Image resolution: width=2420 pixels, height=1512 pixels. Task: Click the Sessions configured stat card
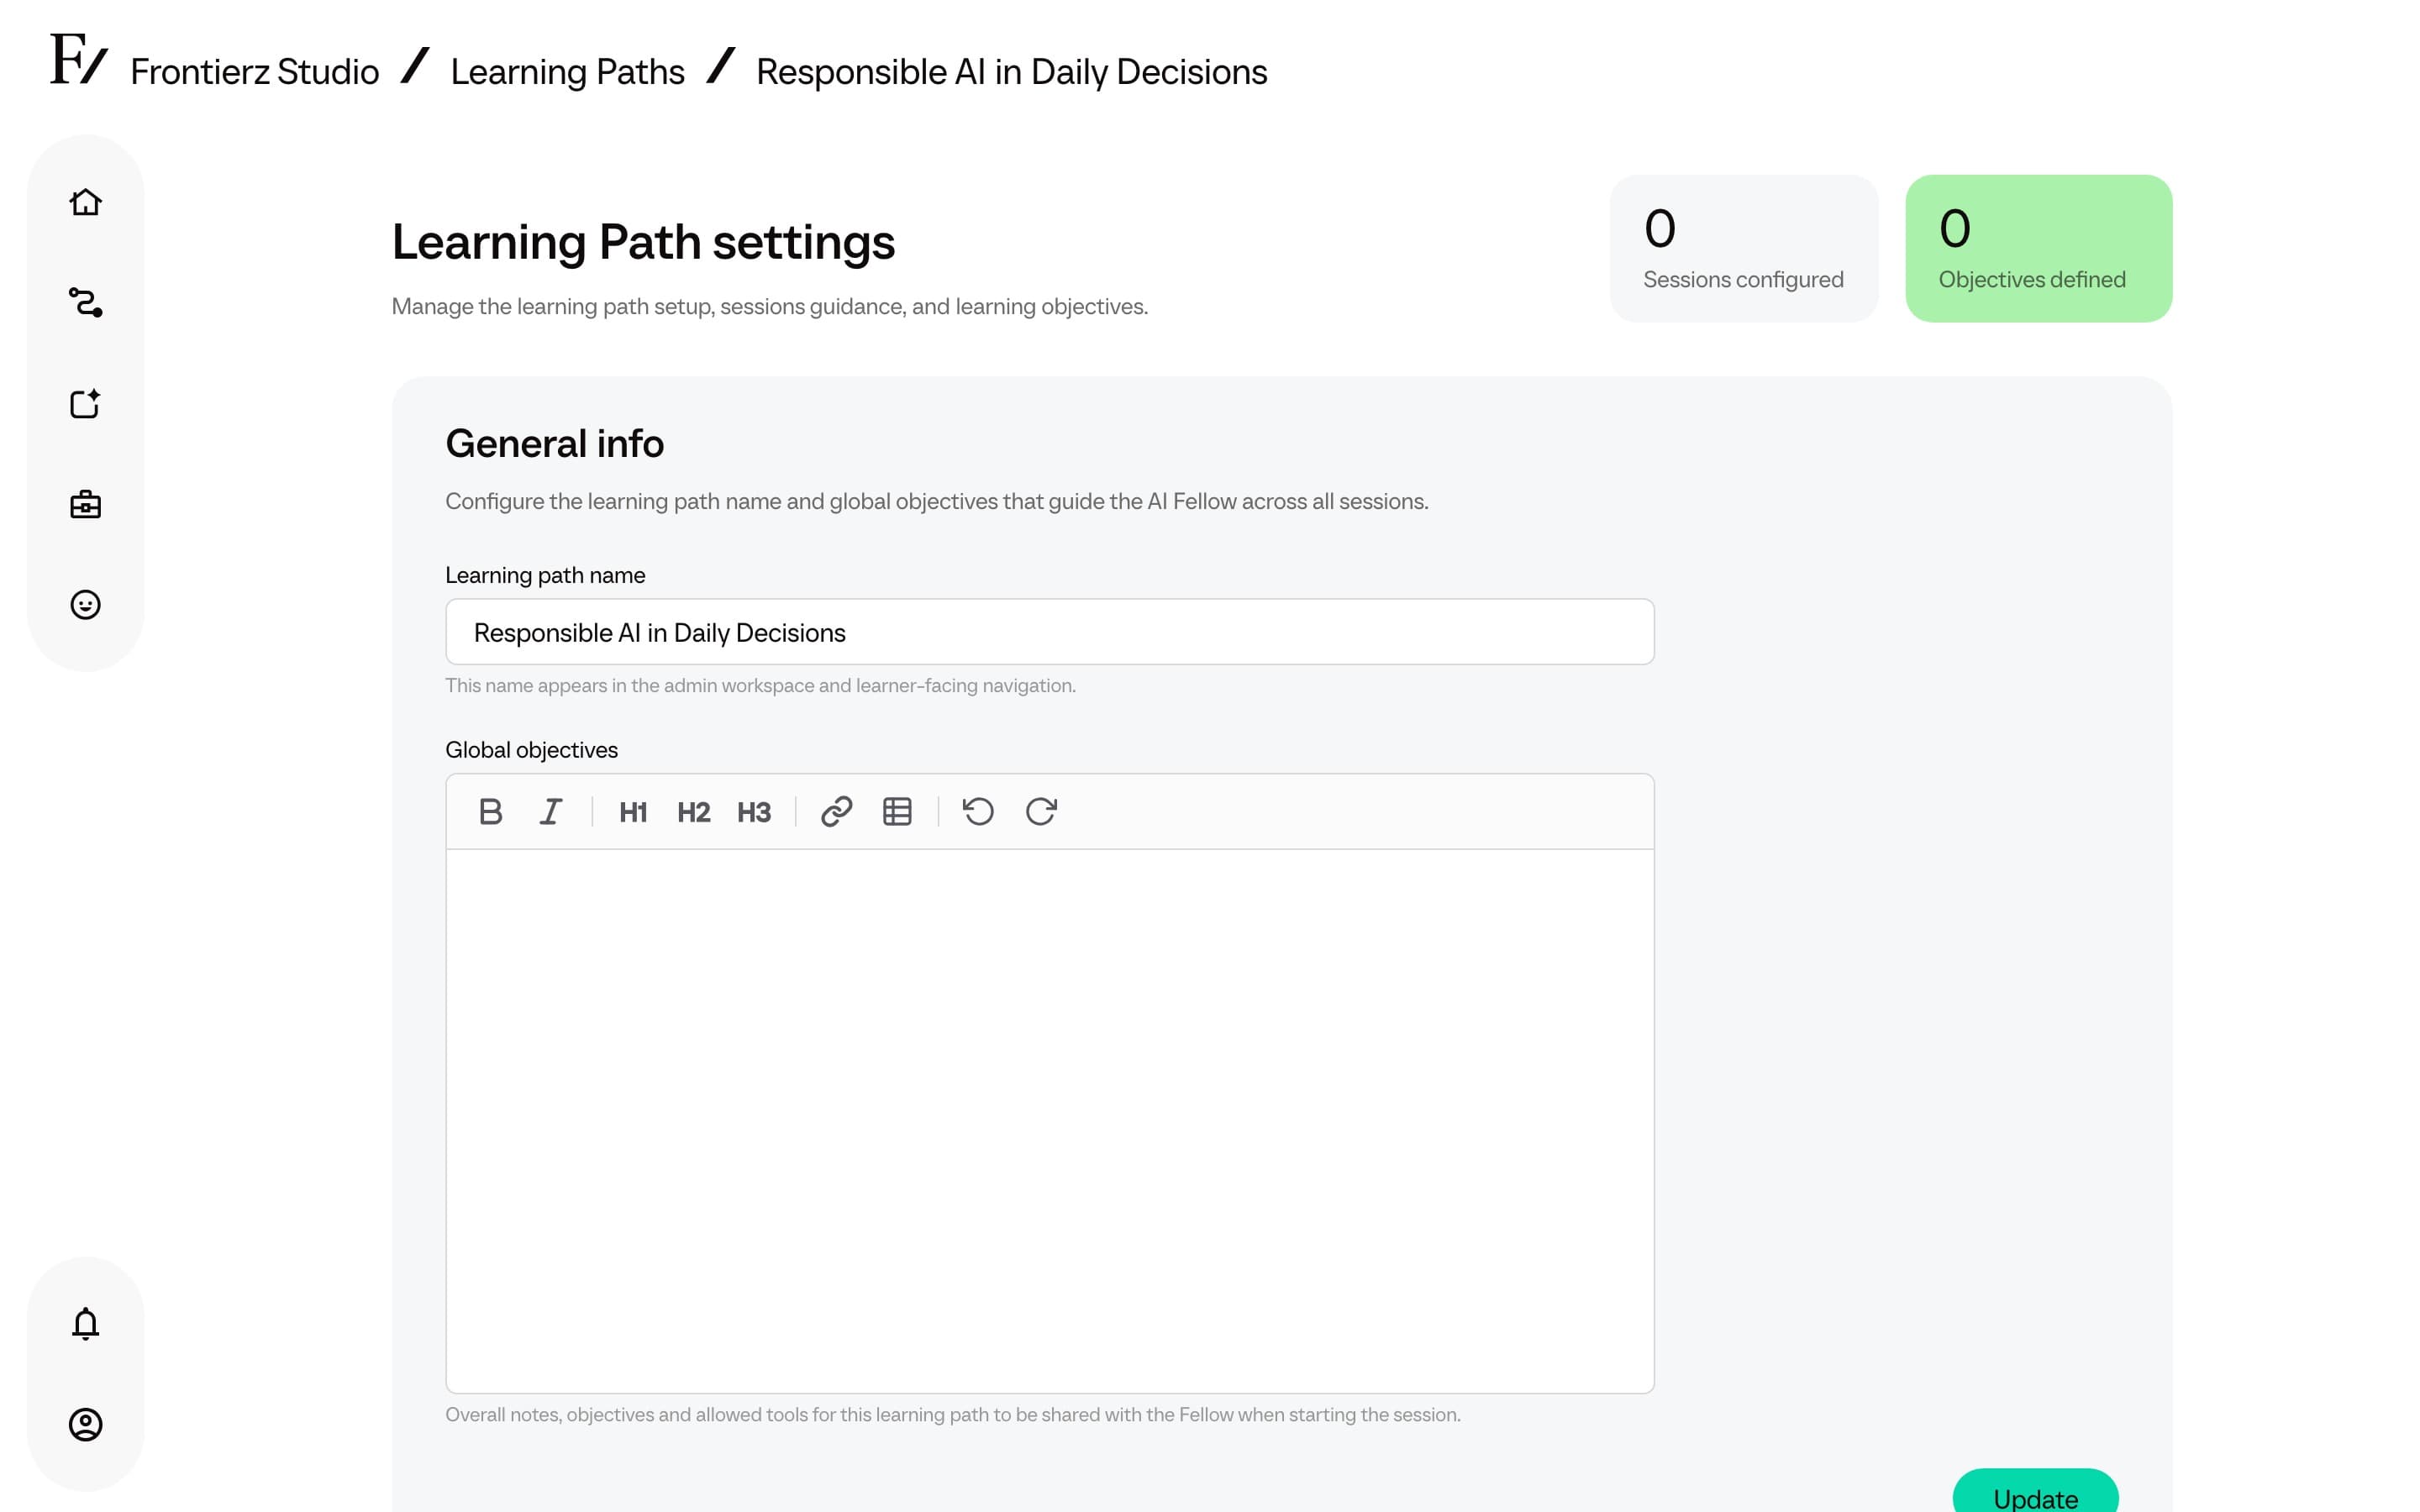[x=1743, y=248]
